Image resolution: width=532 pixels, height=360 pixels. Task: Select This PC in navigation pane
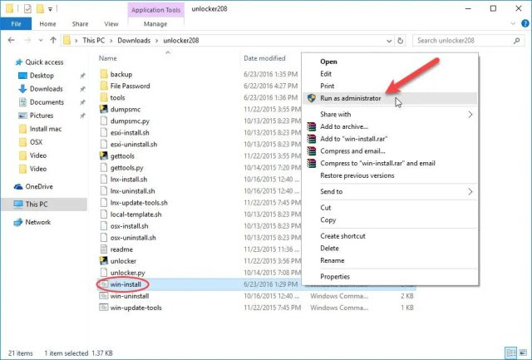coord(37,205)
